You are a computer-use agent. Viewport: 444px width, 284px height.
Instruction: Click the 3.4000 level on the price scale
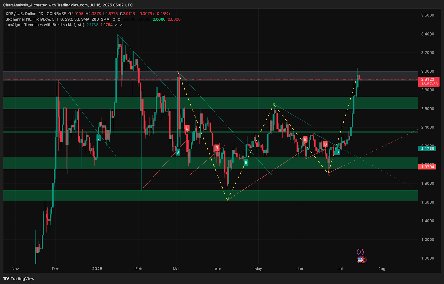point(428,34)
